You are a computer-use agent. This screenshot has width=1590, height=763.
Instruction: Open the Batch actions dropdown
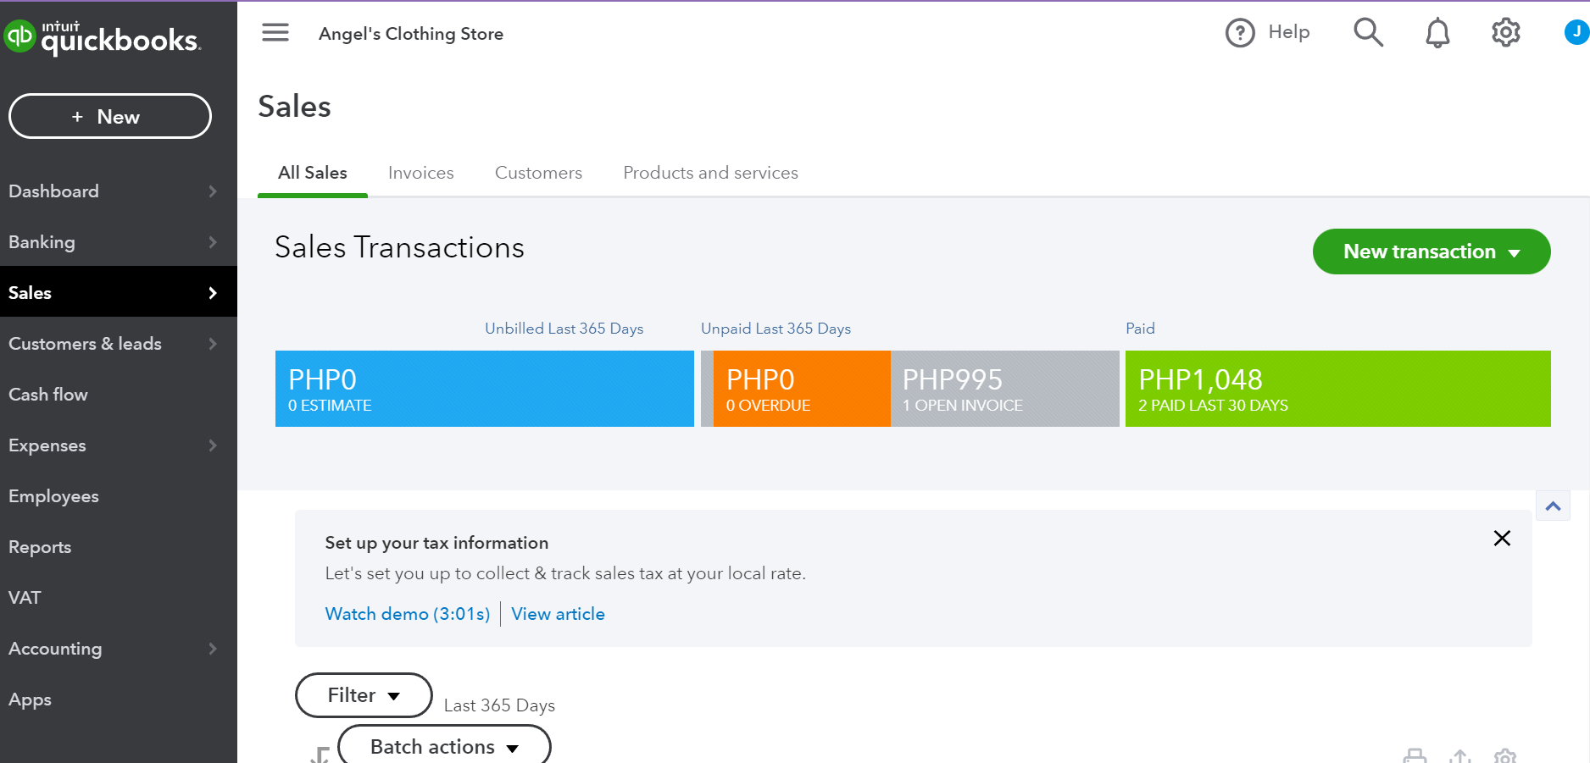pos(444,745)
